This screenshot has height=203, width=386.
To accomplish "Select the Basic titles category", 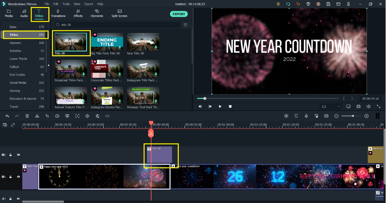I will tap(26, 27).
